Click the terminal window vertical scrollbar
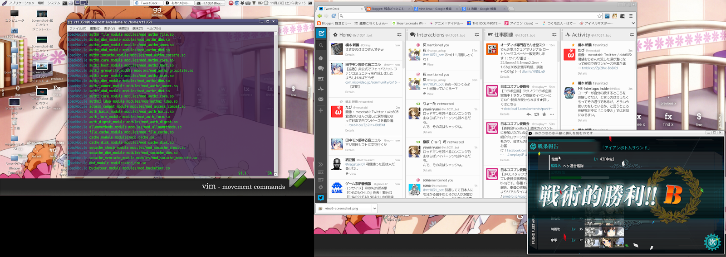Viewport: 726px width, 257px height. pos(275,104)
